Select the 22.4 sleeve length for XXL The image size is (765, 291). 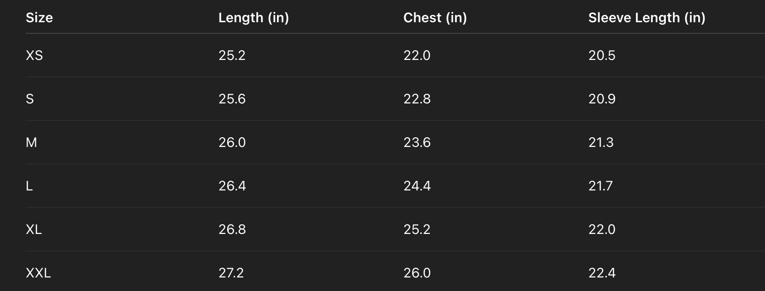coord(602,273)
